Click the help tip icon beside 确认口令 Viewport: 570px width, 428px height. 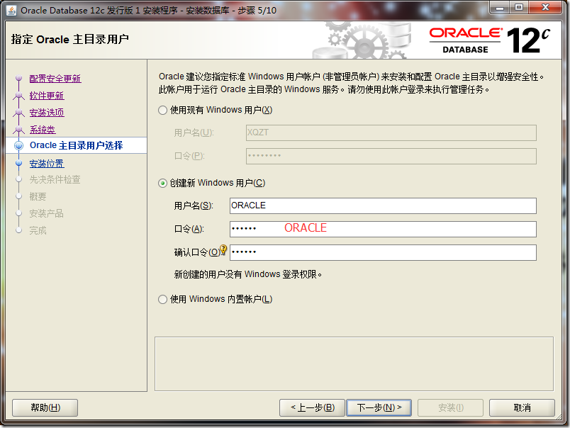(x=223, y=249)
